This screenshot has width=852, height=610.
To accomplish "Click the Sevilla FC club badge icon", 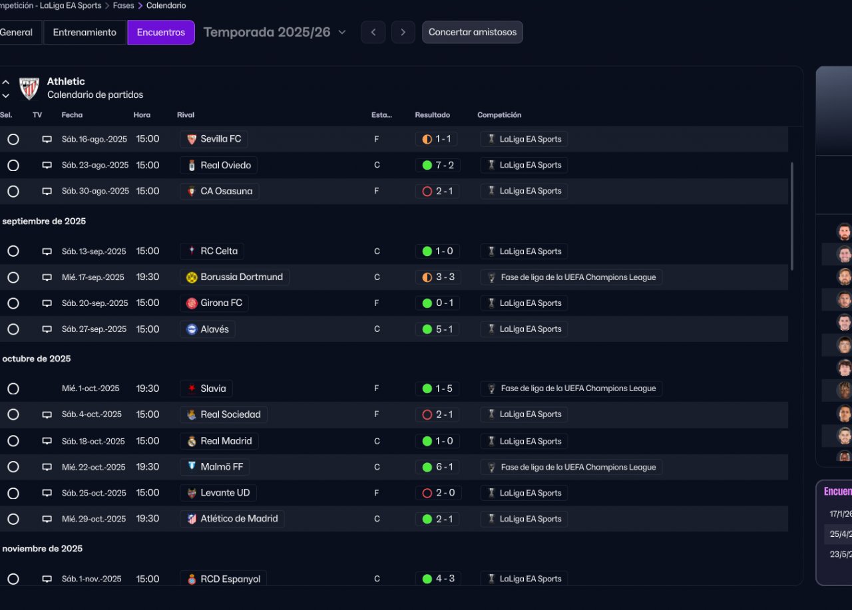I will pos(192,139).
